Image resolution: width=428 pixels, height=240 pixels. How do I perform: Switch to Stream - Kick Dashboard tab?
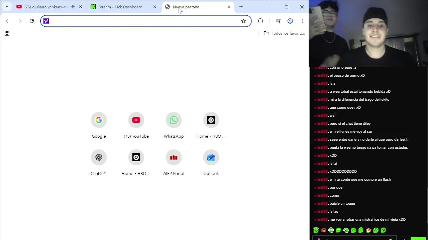click(120, 7)
